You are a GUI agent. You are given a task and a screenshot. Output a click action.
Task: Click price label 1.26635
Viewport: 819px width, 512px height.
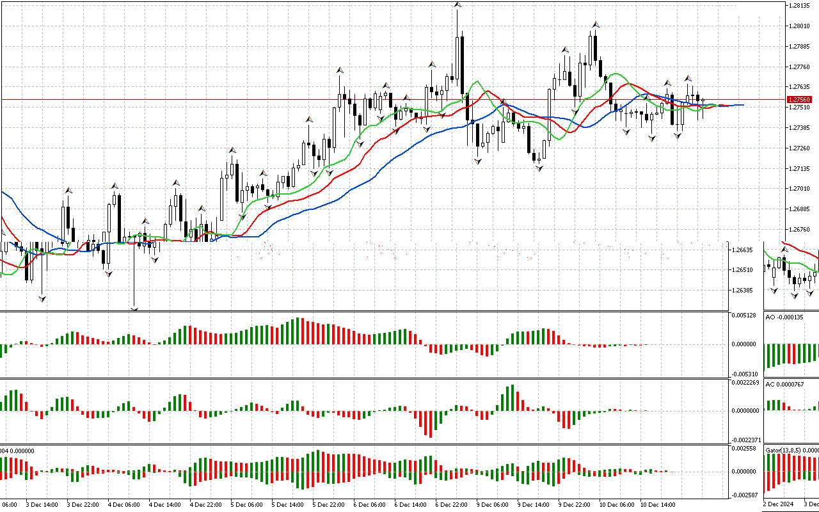coord(743,250)
